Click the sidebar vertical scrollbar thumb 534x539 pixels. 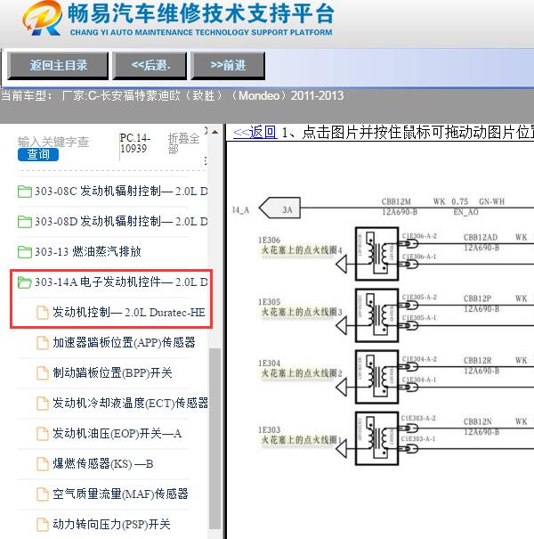pyautogui.click(x=215, y=438)
